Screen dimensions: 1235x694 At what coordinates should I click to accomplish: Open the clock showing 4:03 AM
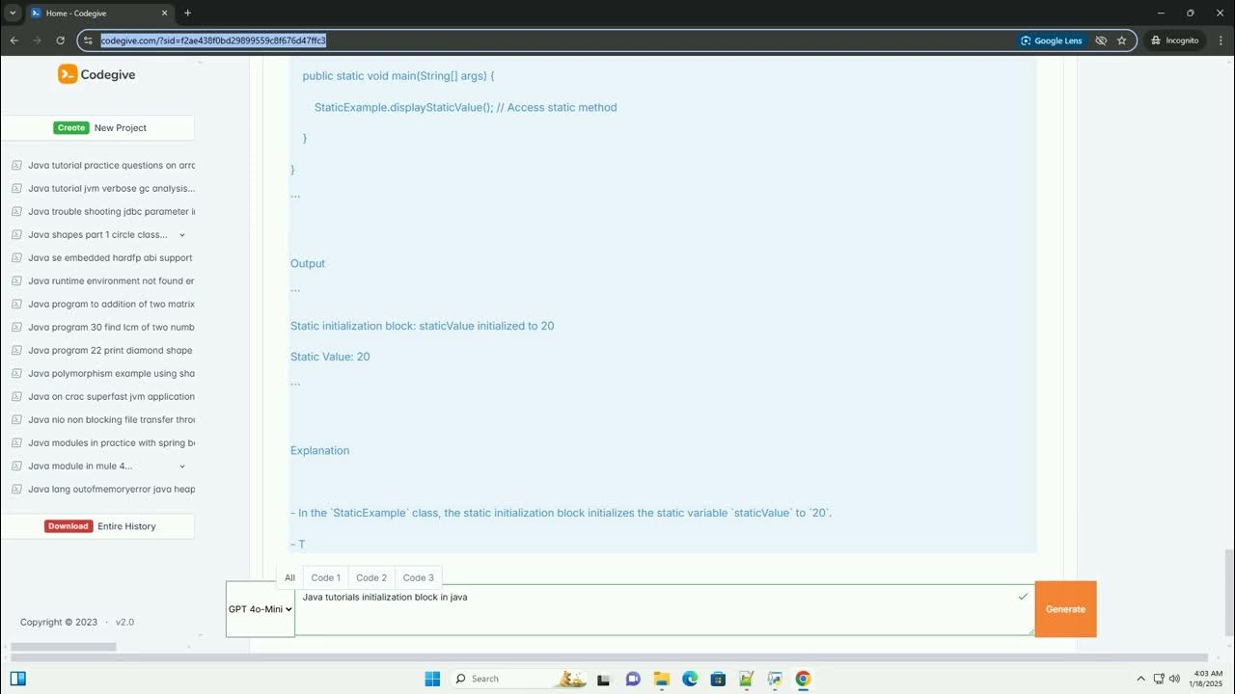tap(1206, 679)
